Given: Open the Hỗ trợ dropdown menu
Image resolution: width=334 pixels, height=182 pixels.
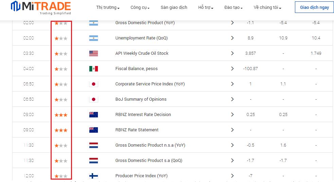Looking at the screenshot, I should [206, 7].
